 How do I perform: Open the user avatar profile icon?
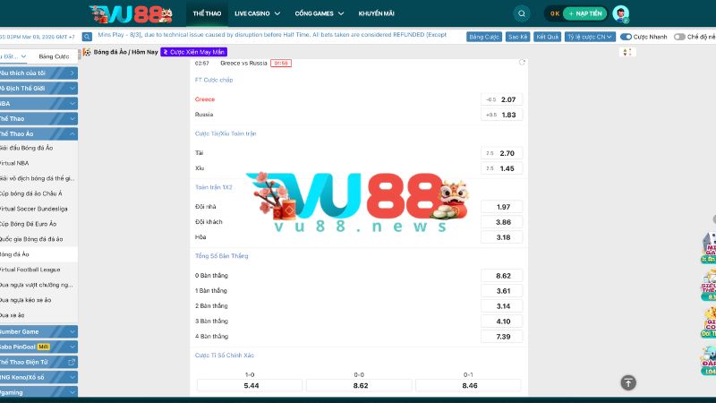click(x=621, y=13)
